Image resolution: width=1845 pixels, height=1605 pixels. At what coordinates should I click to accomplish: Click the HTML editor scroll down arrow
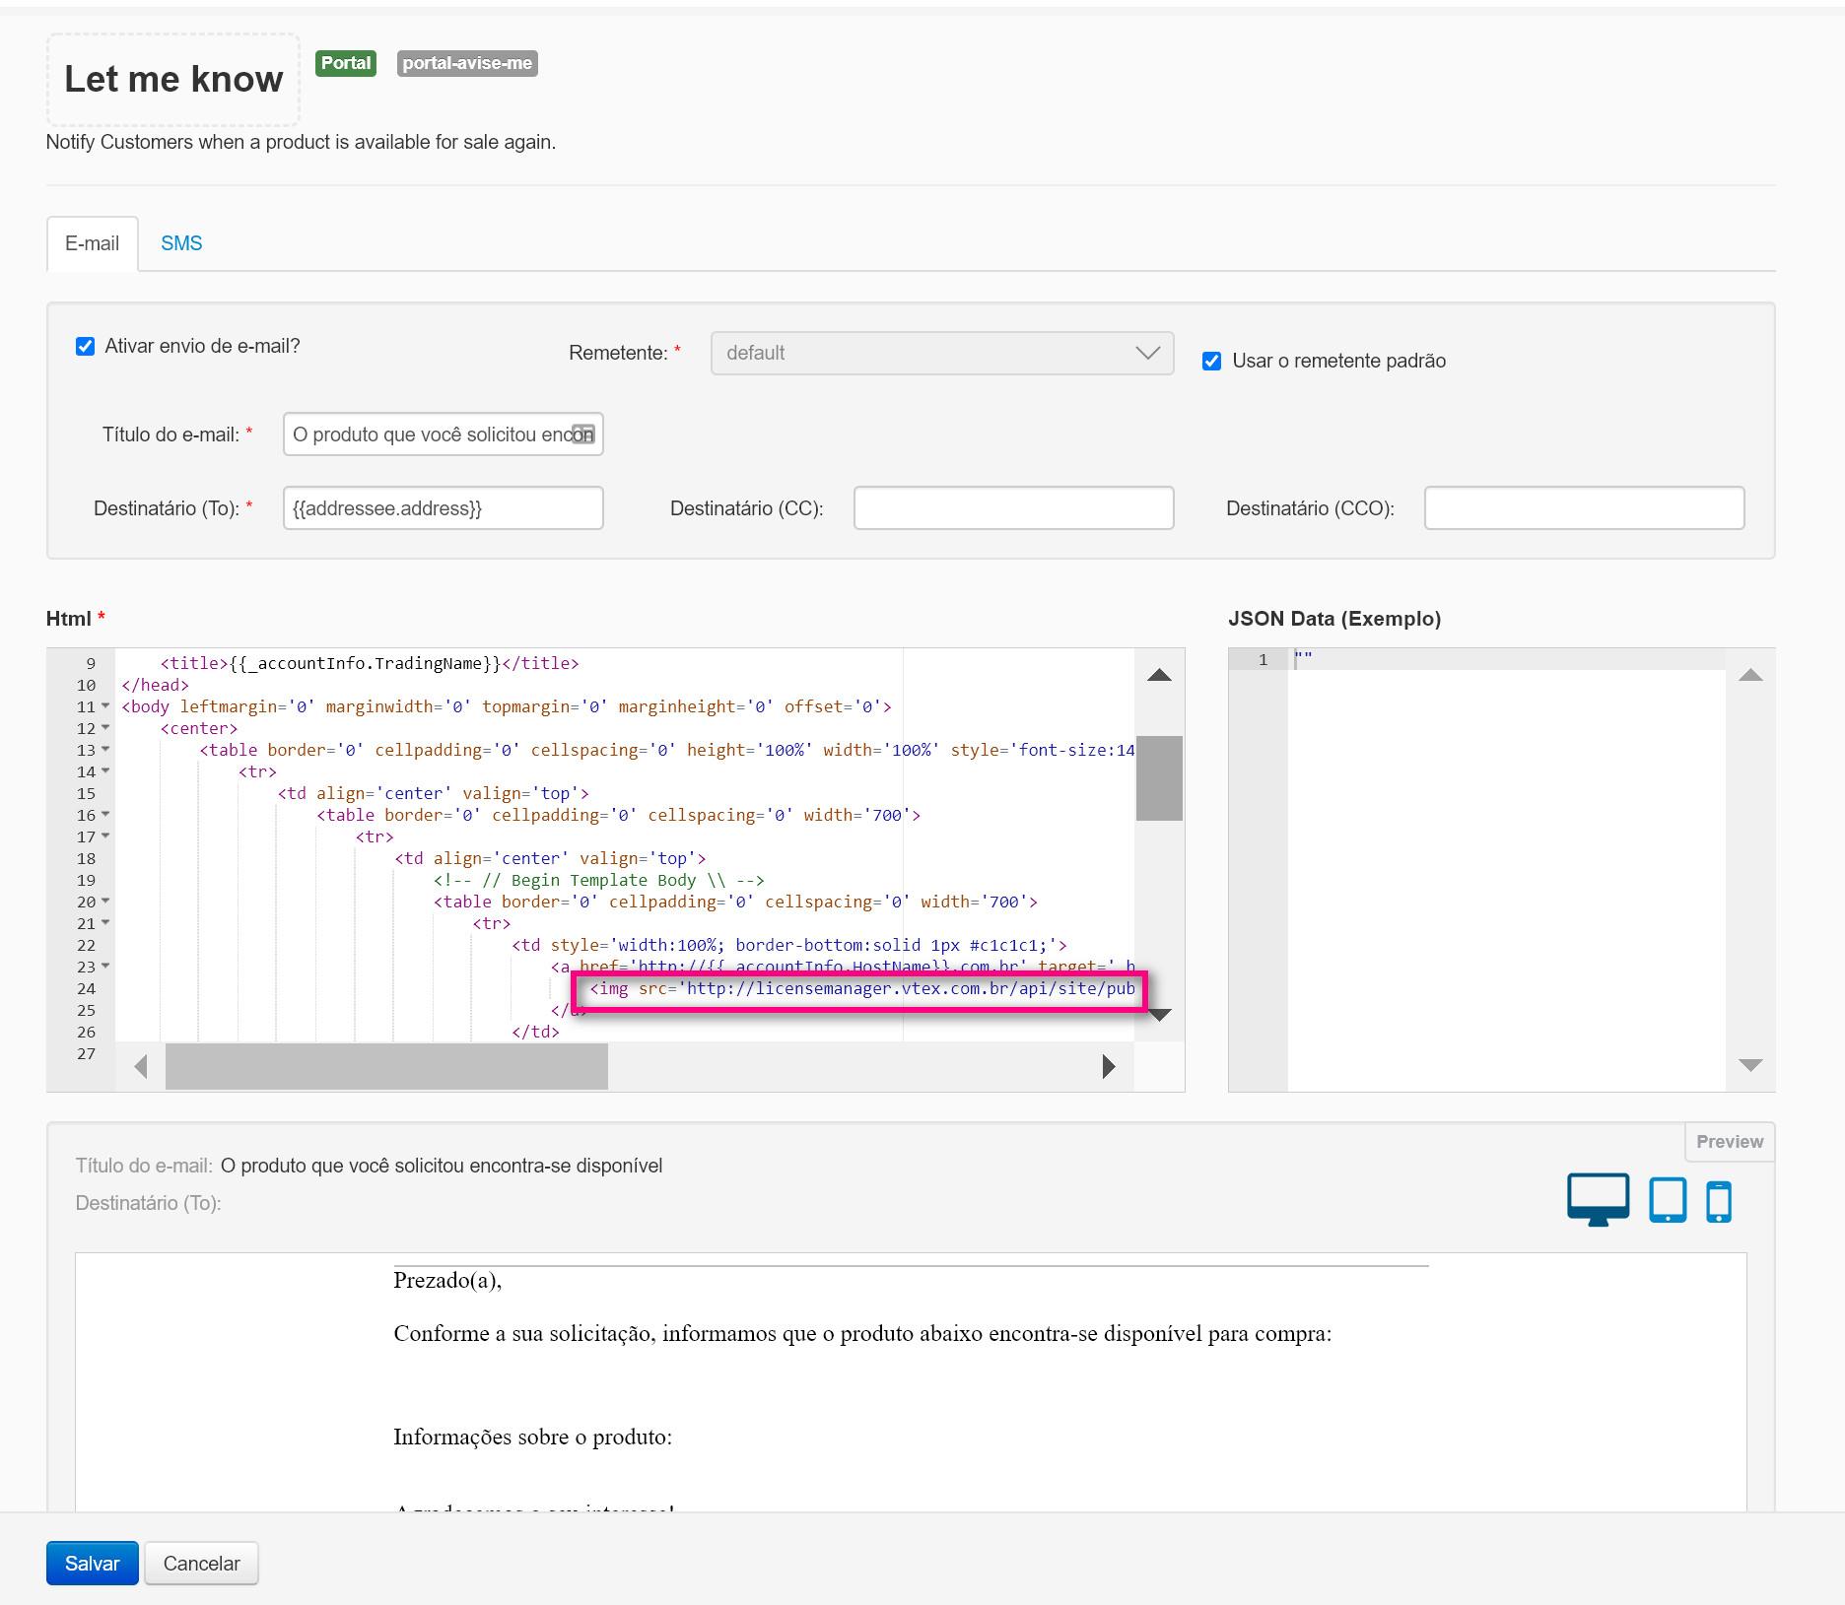tap(1159, 1015)
